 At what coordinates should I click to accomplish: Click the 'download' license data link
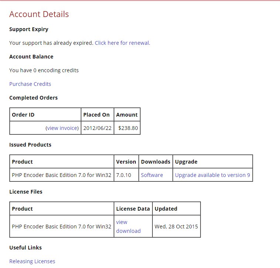pyautogui.click(x=128, y=231)
